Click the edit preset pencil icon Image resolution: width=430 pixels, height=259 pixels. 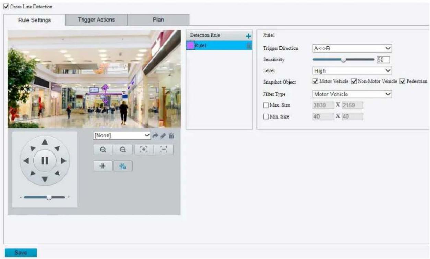[164, 135]
